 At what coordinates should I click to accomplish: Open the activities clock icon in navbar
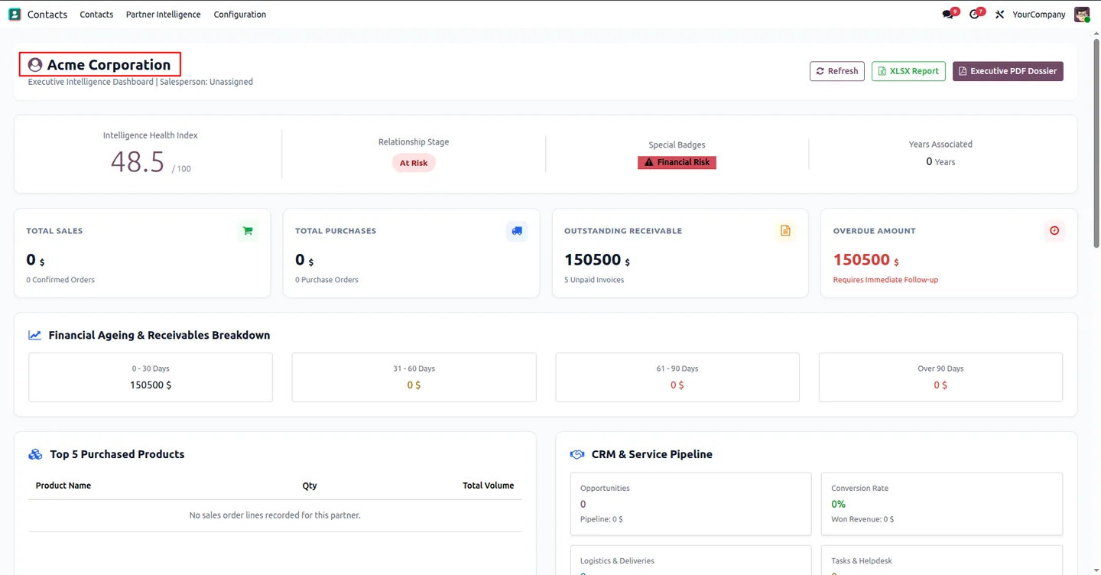point(976,14)
